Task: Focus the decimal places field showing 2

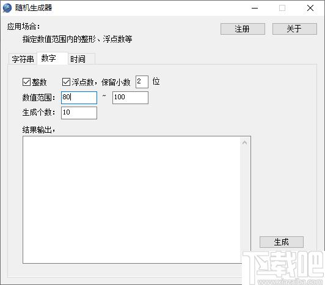Action: (x=142, y=82)
